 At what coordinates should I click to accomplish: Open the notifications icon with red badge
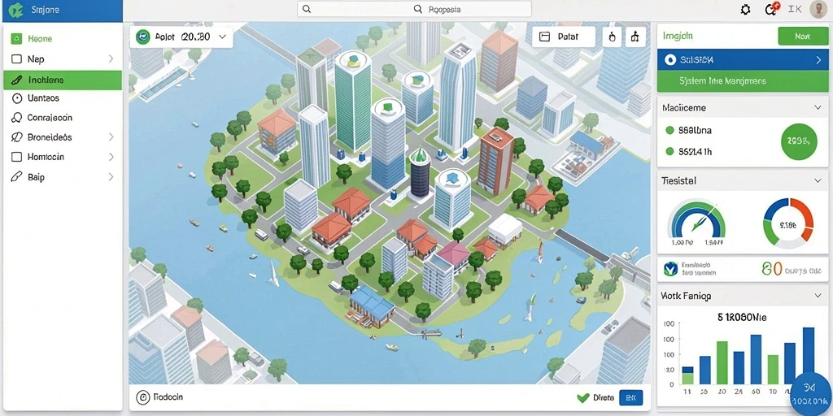[x=771, y=9]
